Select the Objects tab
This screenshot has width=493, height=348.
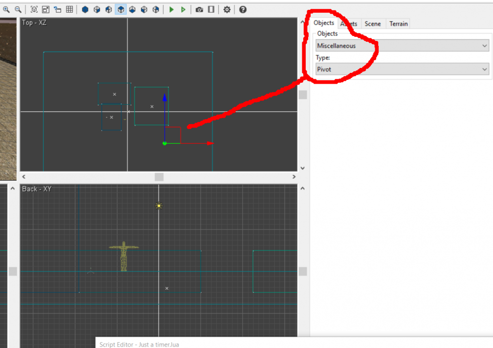(x=324, y=23)
